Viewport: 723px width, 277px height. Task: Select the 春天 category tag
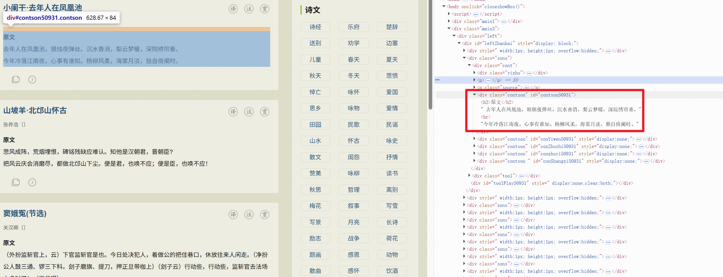pos(354,59)
